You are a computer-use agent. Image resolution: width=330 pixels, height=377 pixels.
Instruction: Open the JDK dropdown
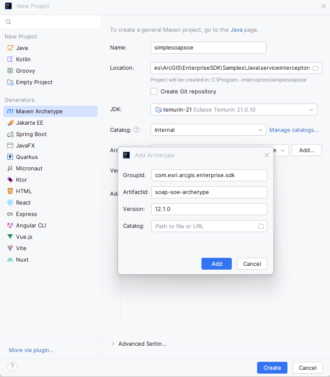234,109
